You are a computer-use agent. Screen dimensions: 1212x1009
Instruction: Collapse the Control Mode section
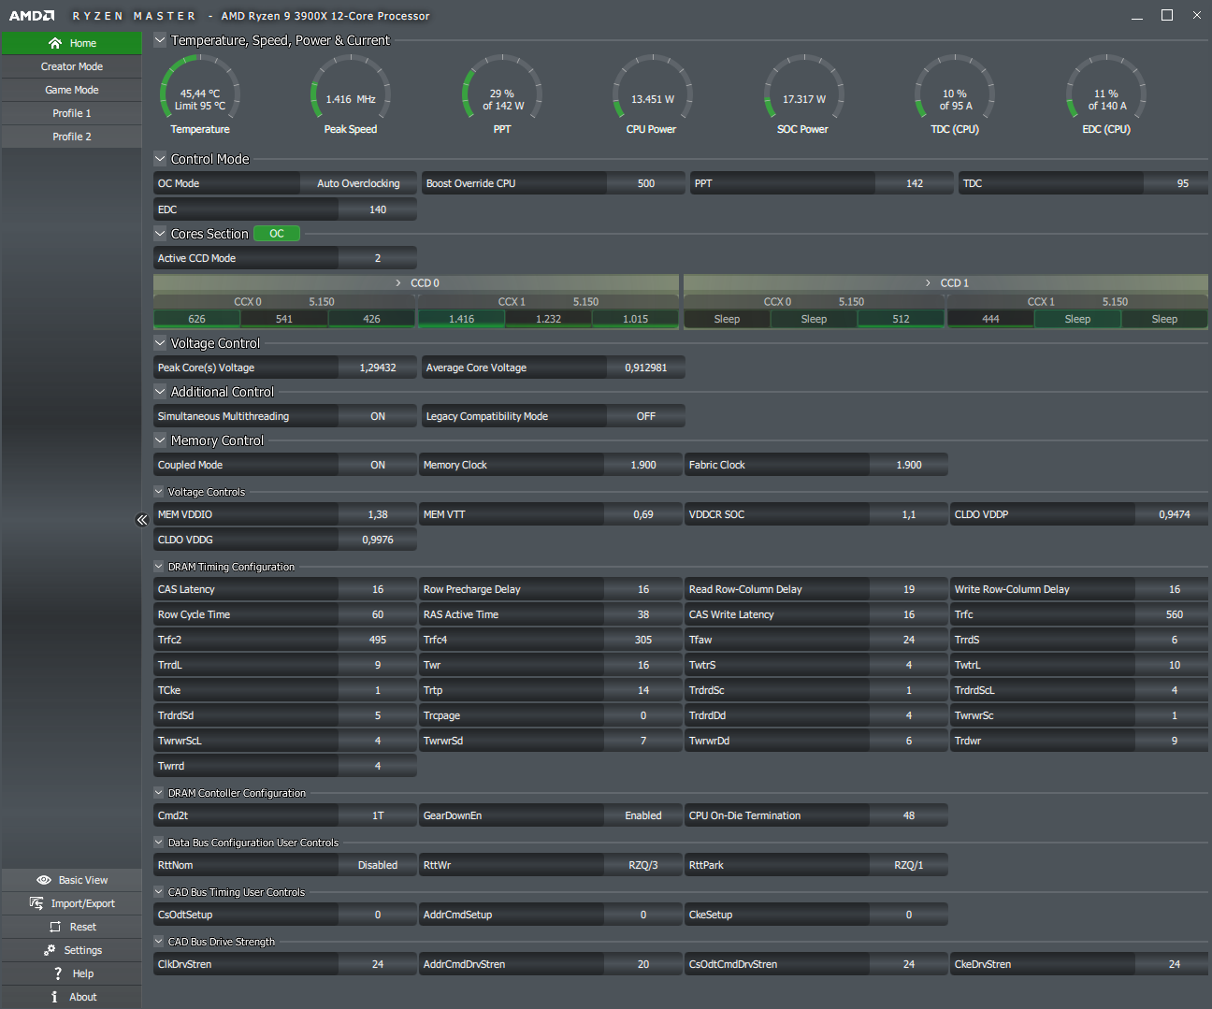(x=160, y=159)
